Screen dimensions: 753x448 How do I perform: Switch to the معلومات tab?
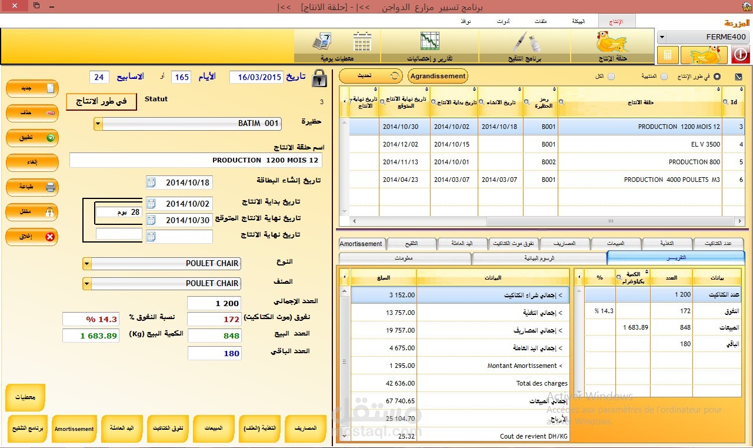tap(405, 258)
